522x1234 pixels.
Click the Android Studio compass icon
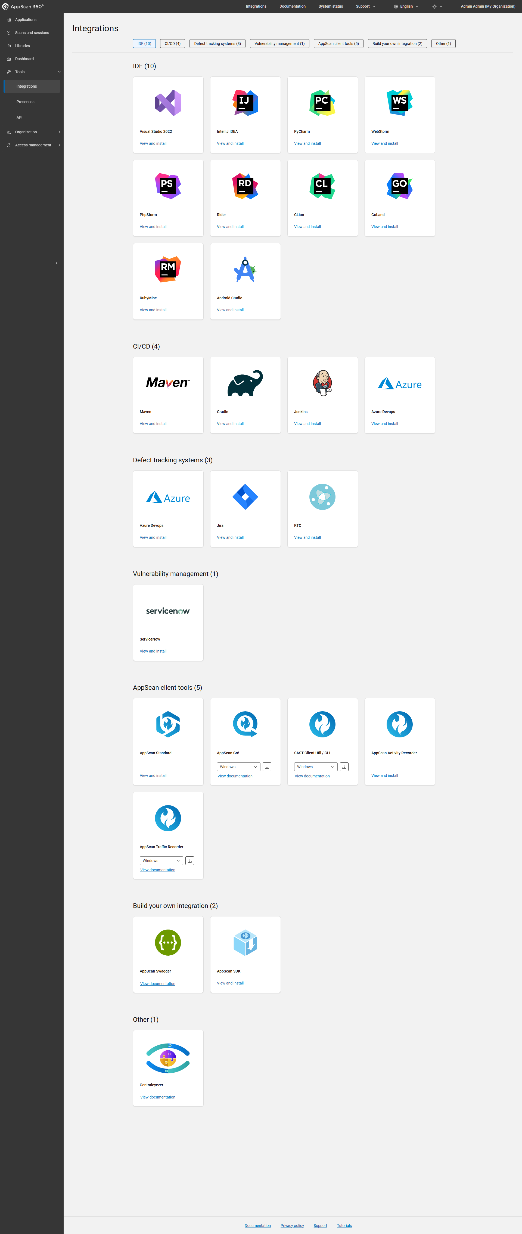coord(245,269)
